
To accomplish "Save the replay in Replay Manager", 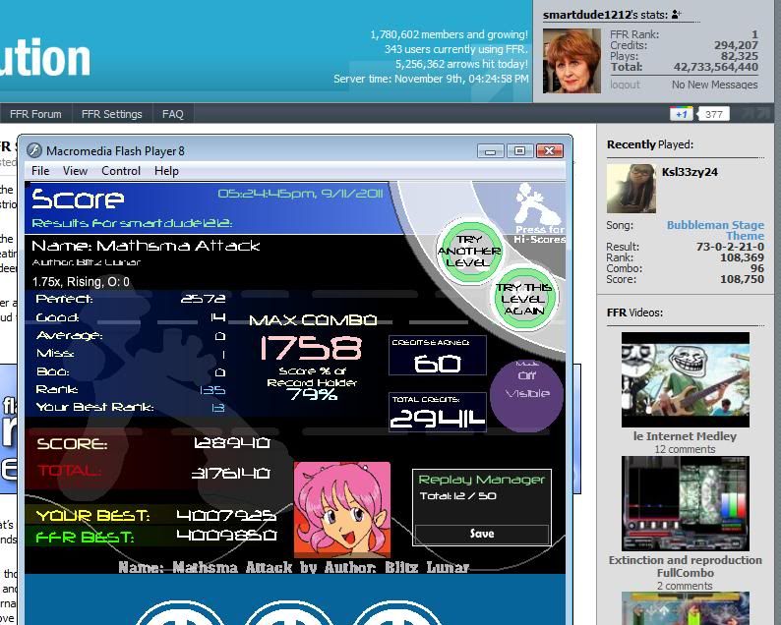I will click(481, 534).
